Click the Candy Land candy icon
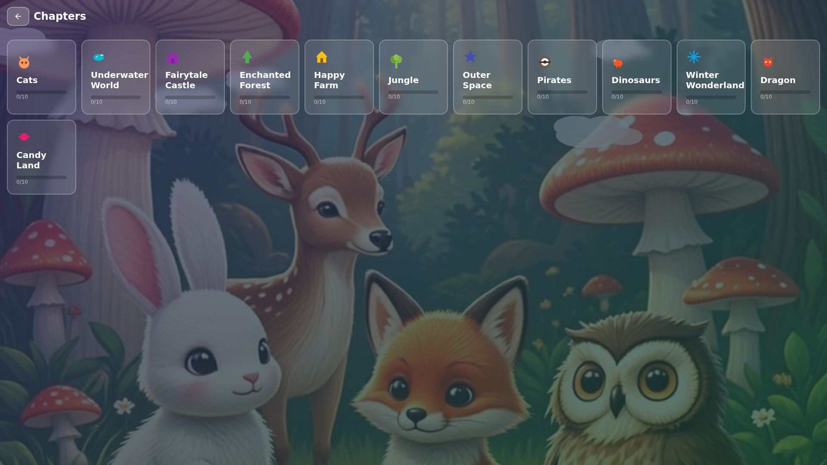Screen dimensions: 827x465 pyautogui.click(x=24, y=137)
